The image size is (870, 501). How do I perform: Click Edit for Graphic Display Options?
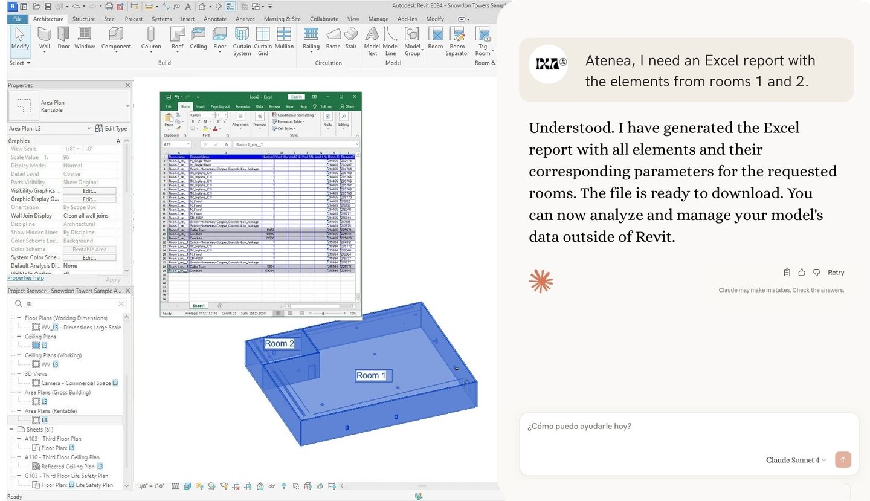[x=89, y=199]
